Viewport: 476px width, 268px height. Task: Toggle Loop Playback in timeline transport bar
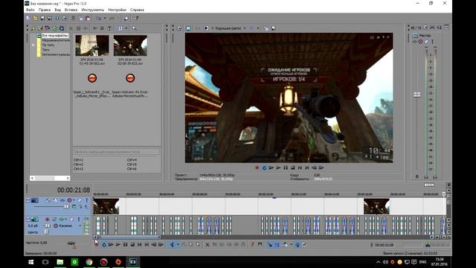104,245
